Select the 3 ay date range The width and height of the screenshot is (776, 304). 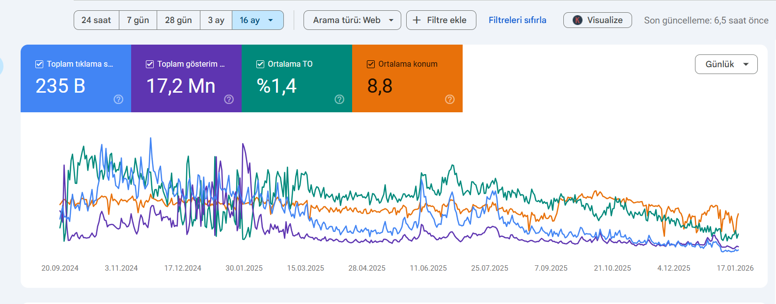click(x=216, y=20)
